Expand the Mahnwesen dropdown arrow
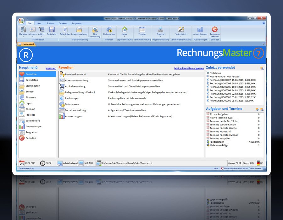Screen dimensions: 283x220 [x=109, y=36]
